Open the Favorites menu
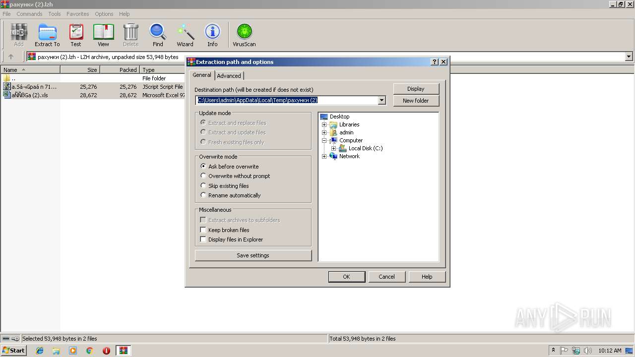635x357 pixels. 78,14
